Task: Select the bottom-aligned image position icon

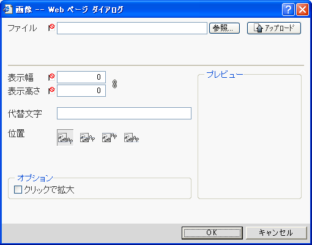Action: [x=132, y=138]
